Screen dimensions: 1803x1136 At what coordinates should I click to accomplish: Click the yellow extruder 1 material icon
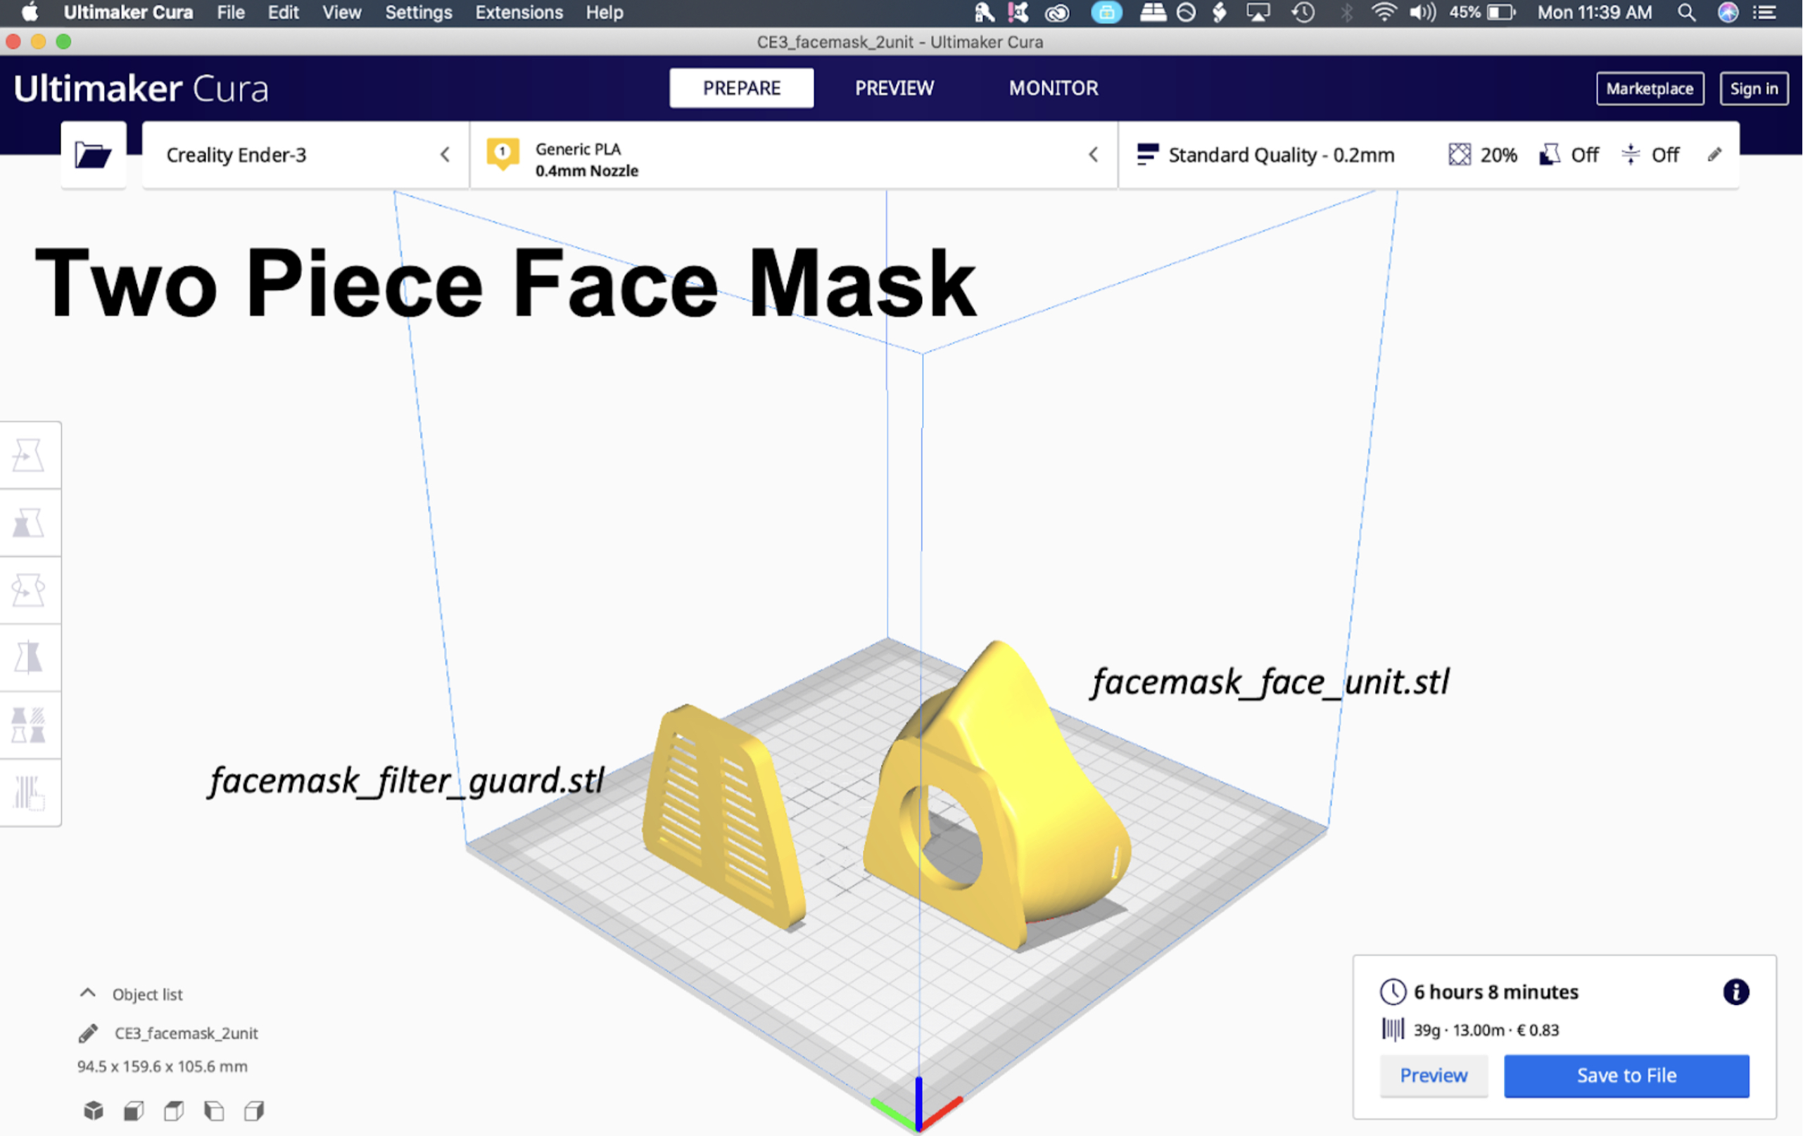502,153
